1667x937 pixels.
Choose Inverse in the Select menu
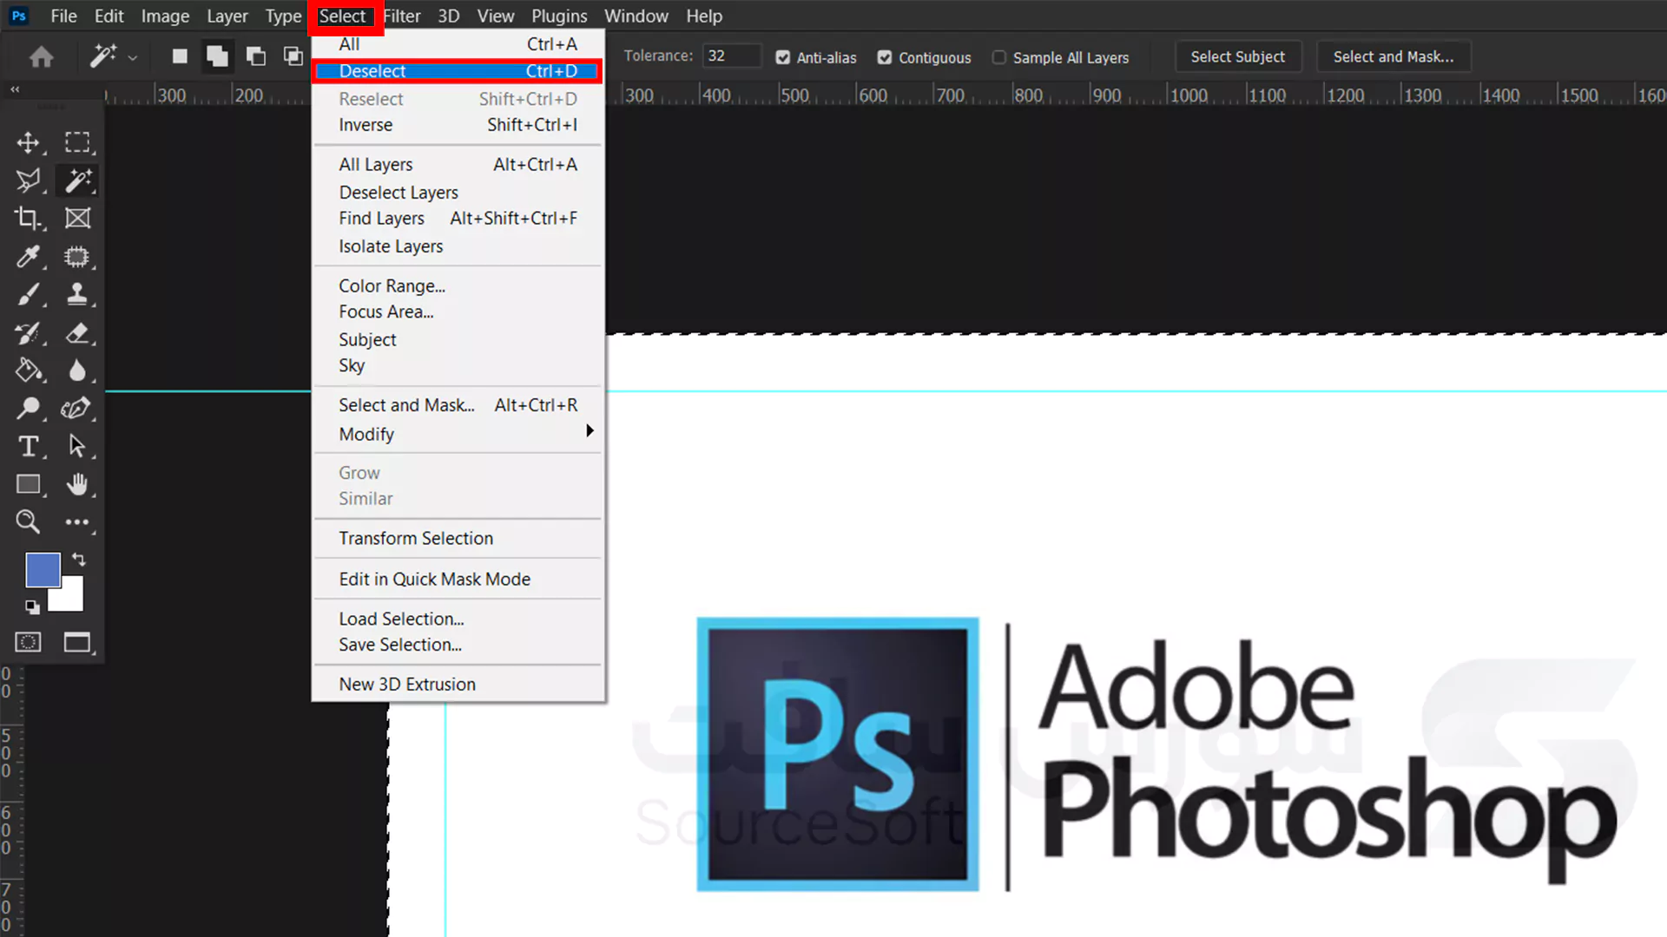click(458, 125)
